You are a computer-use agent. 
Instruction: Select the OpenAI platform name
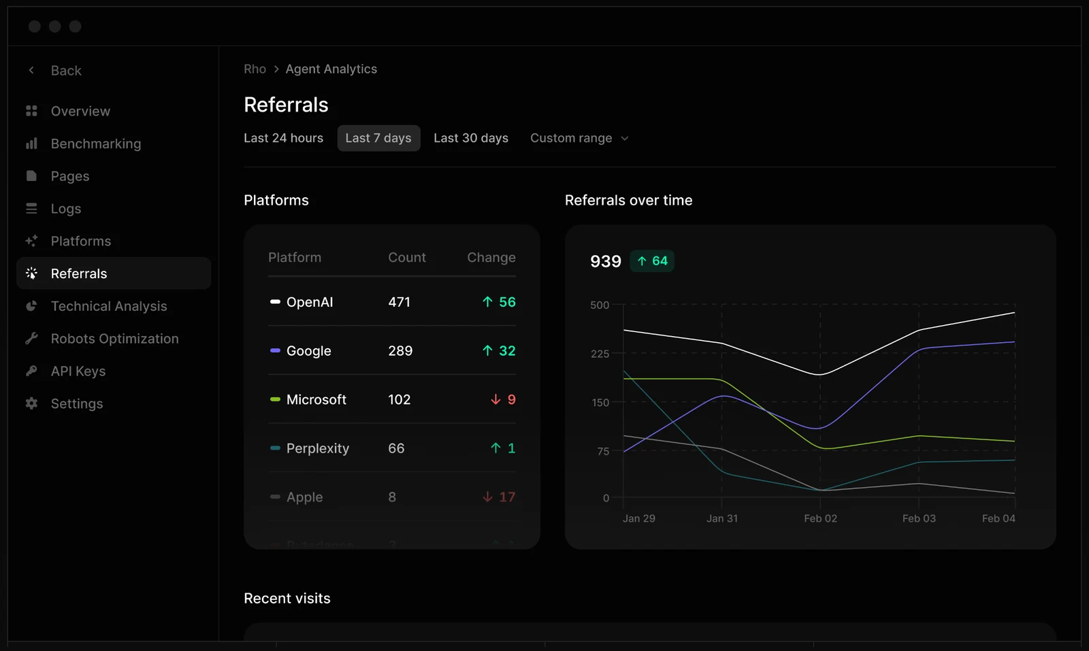pos(310,302)
